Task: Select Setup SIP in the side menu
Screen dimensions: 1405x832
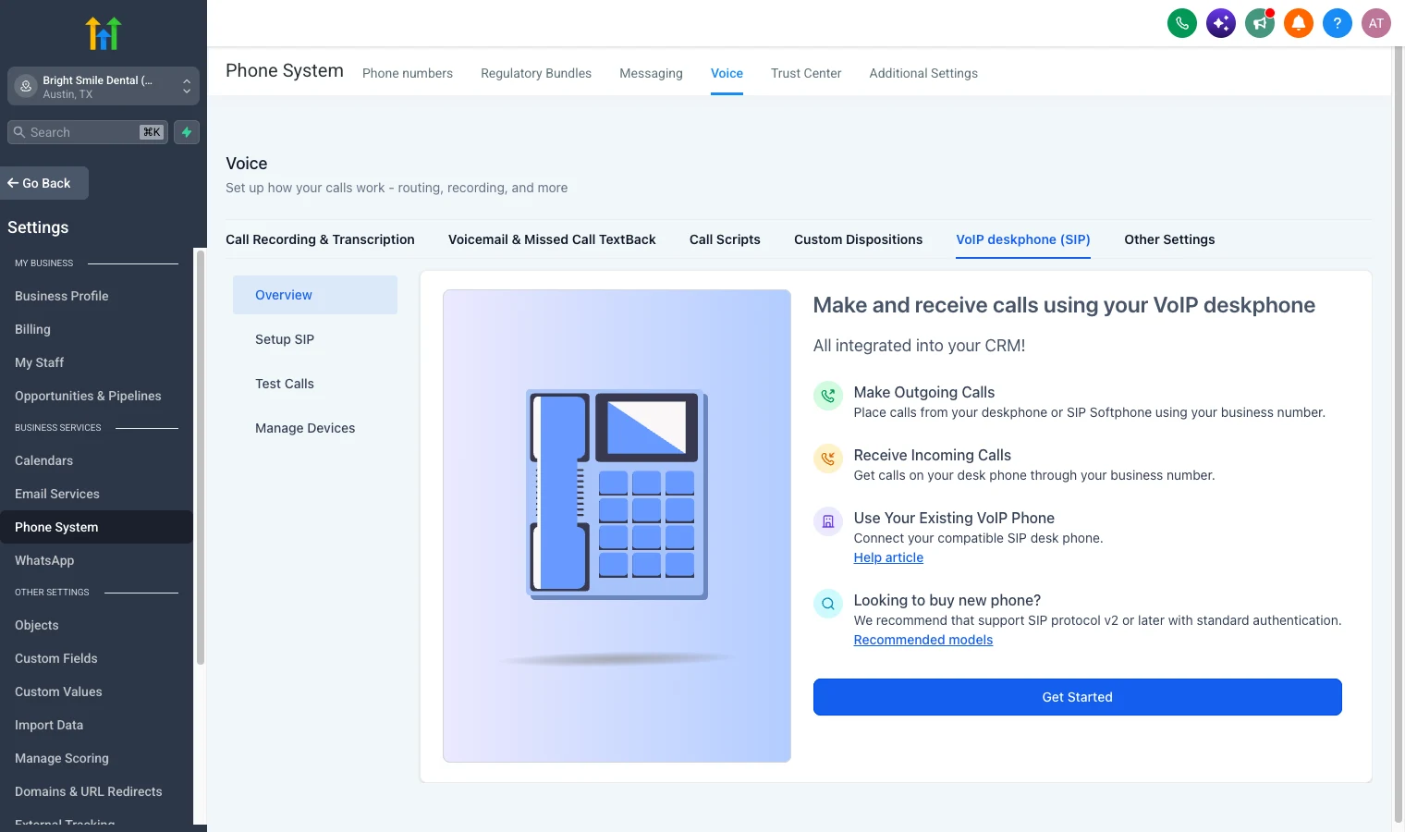Action: pyautogui.click(x=315, y=339)
